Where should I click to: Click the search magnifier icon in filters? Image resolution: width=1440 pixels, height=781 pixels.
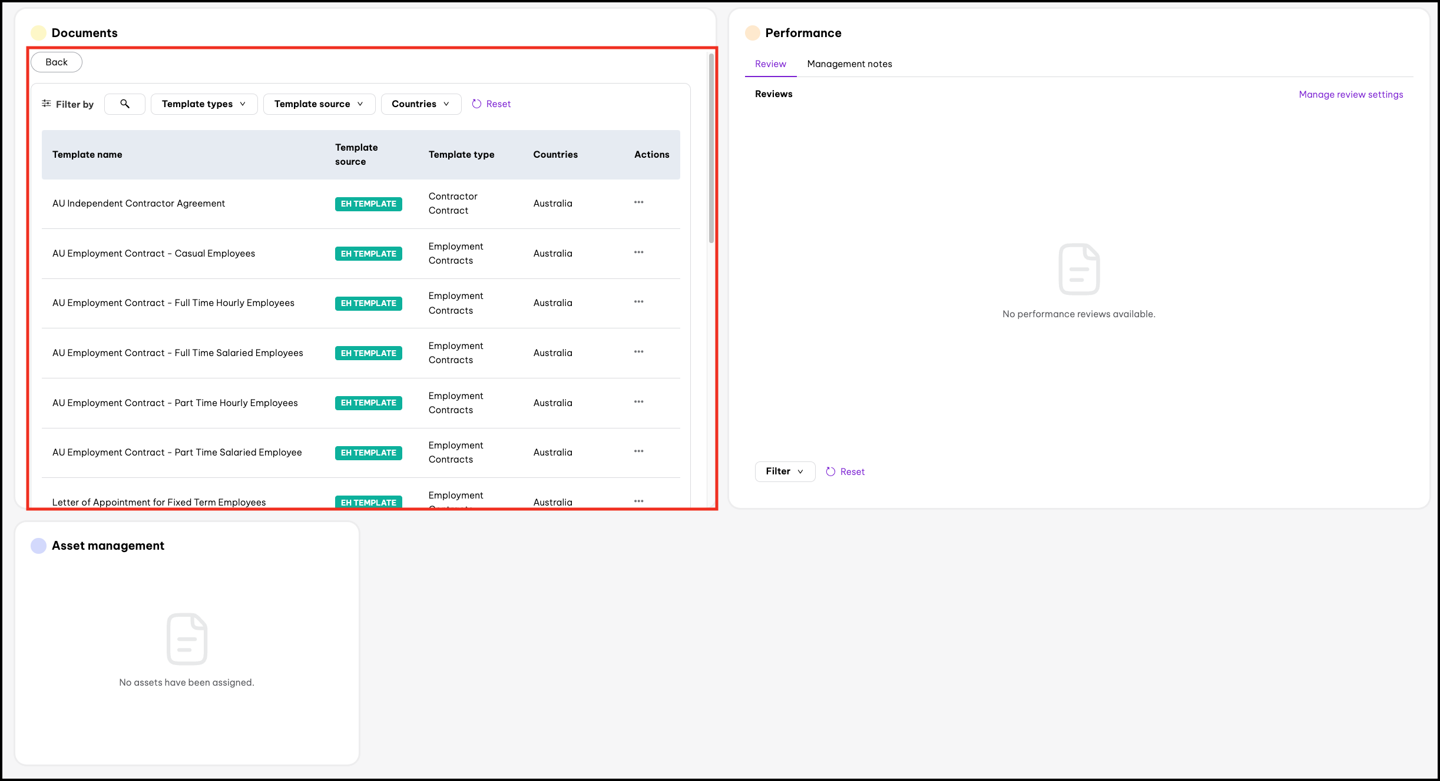click(125, 104)
